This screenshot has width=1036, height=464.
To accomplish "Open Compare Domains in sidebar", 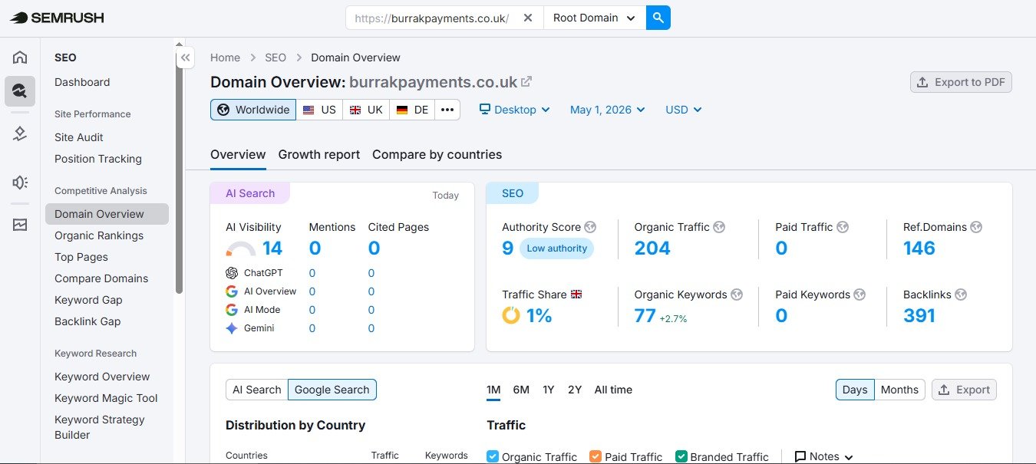I will pyautogui.click(x=101, y=278).
